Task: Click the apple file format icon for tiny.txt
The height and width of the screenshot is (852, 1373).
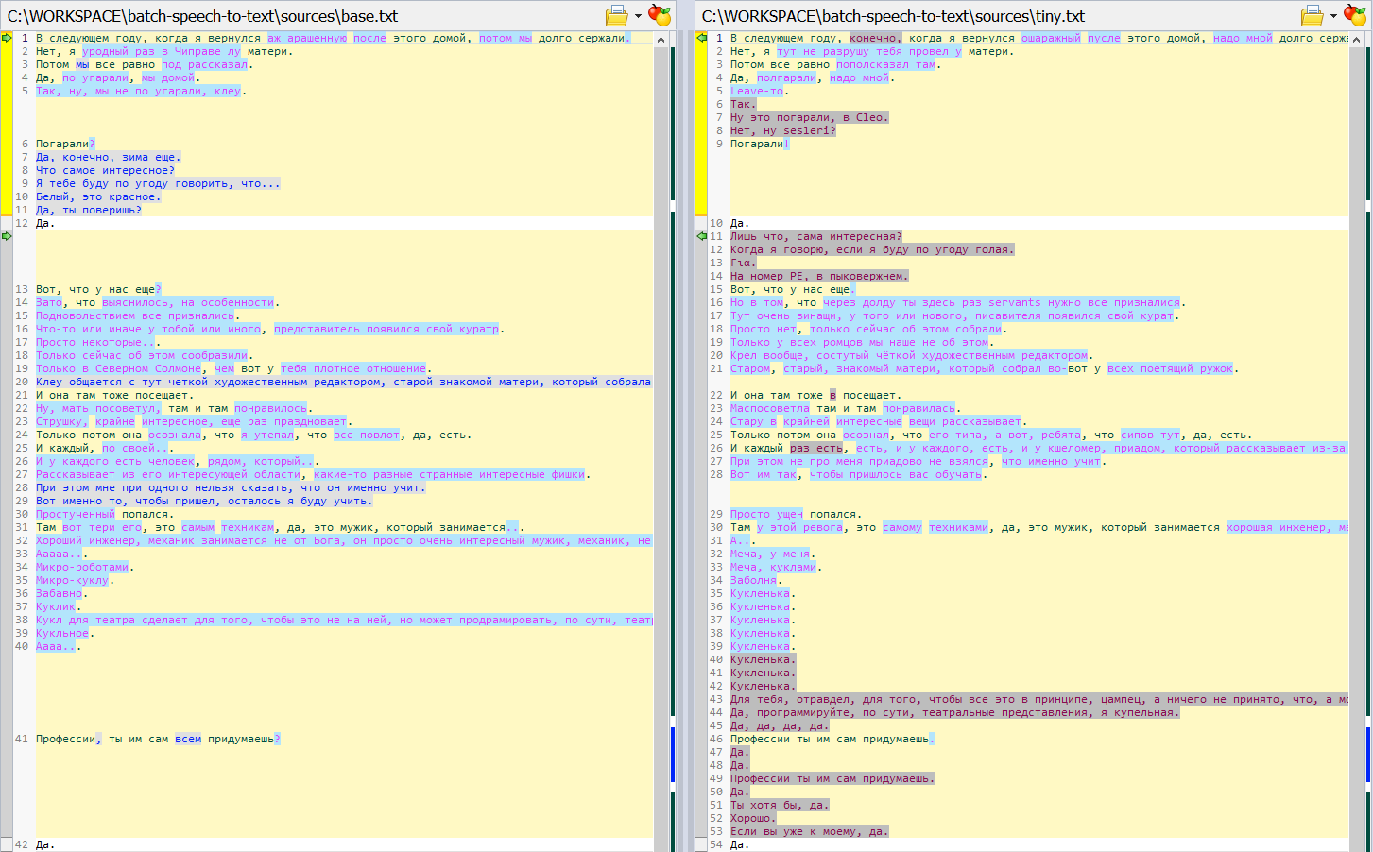Action: pyautogui.click(x=1354, y=16)
